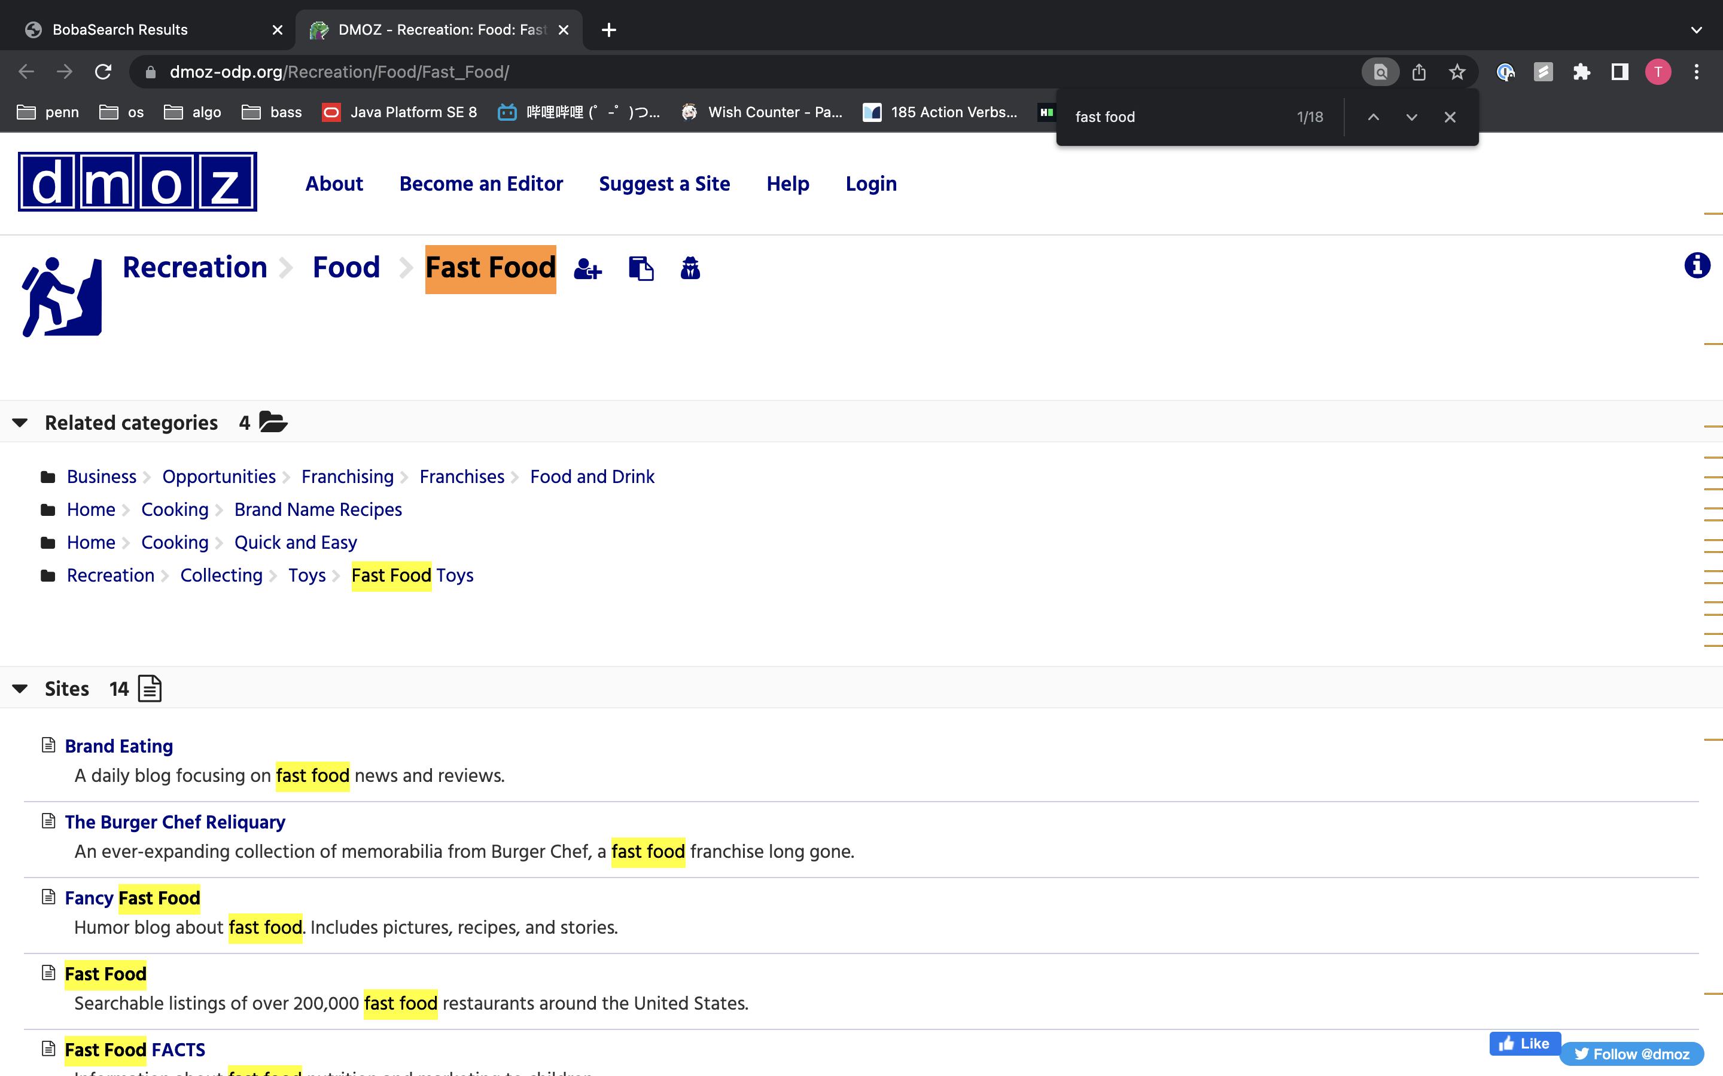1723x1076 pixels.
Task: Open a new browser tab
Action: (x=609, y=30)
